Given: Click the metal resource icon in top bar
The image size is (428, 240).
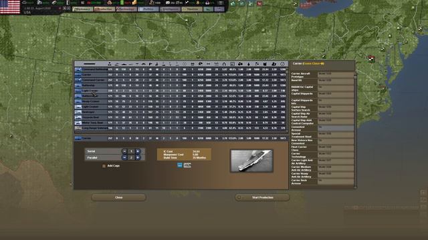Looking at the screenshot, I should (x=39, y=3).
